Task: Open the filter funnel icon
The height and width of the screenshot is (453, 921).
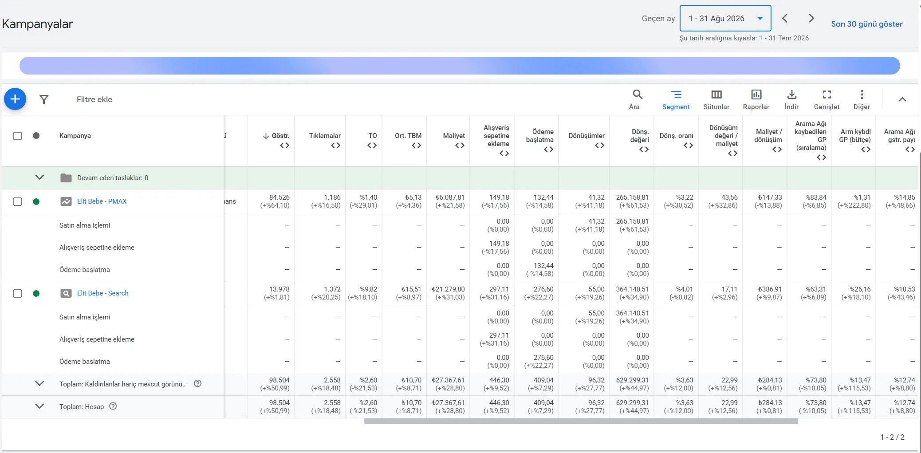Action: pyautogui.click(x=44, y=99)
